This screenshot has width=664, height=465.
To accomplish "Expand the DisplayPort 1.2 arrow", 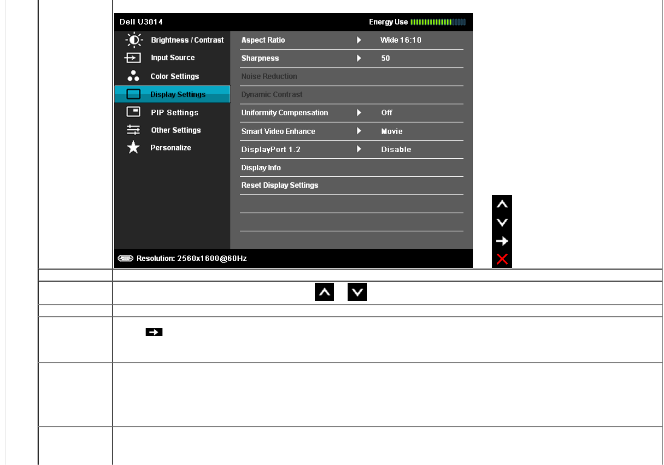I will point(359,149).
